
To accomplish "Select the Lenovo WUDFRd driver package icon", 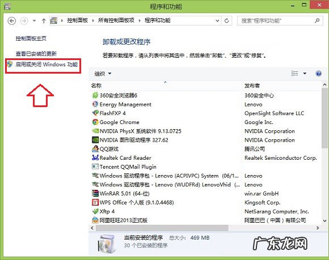I will tap(95, 184).
